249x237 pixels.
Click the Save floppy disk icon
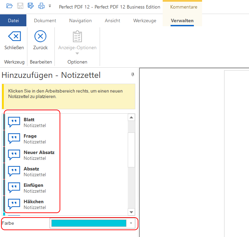[x=20, y=6]
